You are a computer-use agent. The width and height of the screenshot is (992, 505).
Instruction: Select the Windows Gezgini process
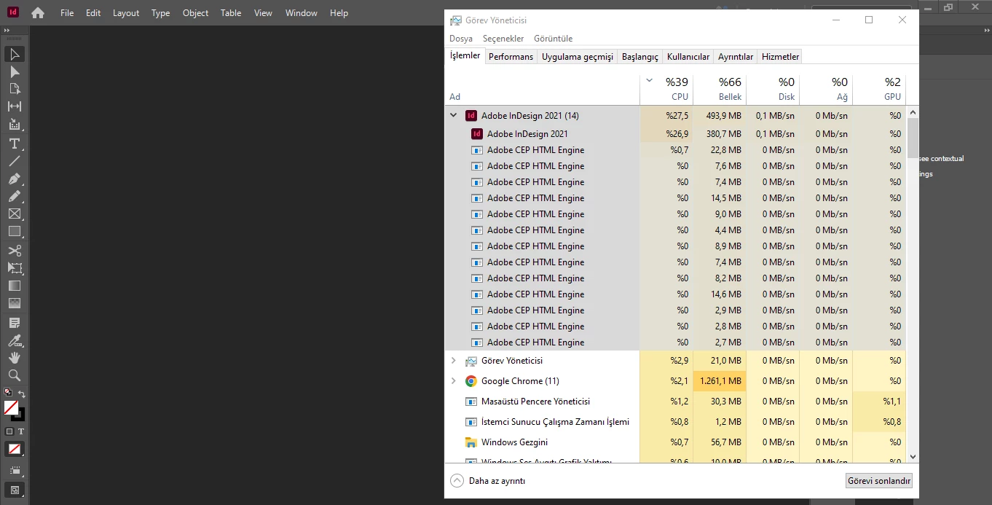click(x=675, y=442)
